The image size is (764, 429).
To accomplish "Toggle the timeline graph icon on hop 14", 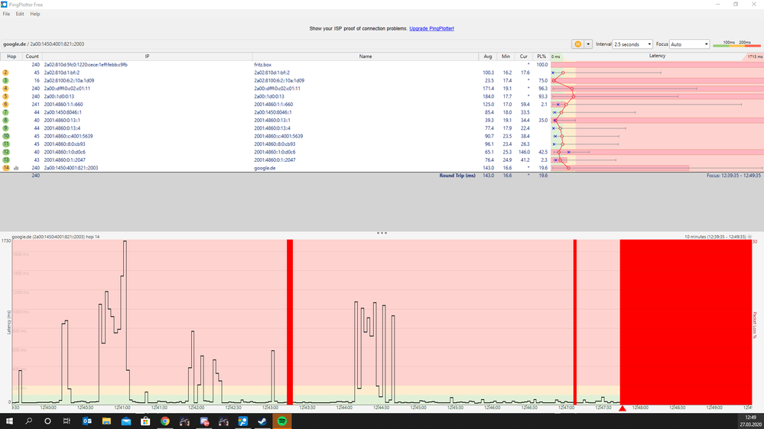I will pyautogui.click(x=16, y=168).
